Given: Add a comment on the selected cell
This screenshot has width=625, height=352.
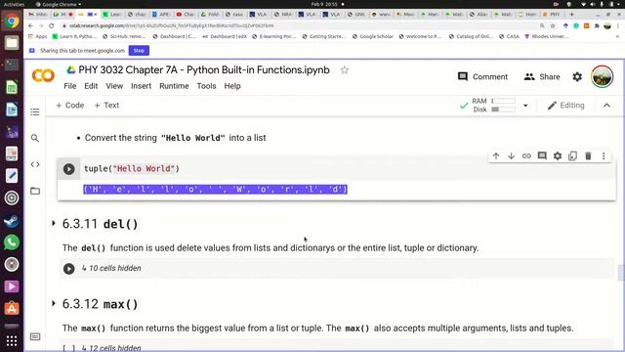Looking at the screenshot, I should [x=542, y=156].
